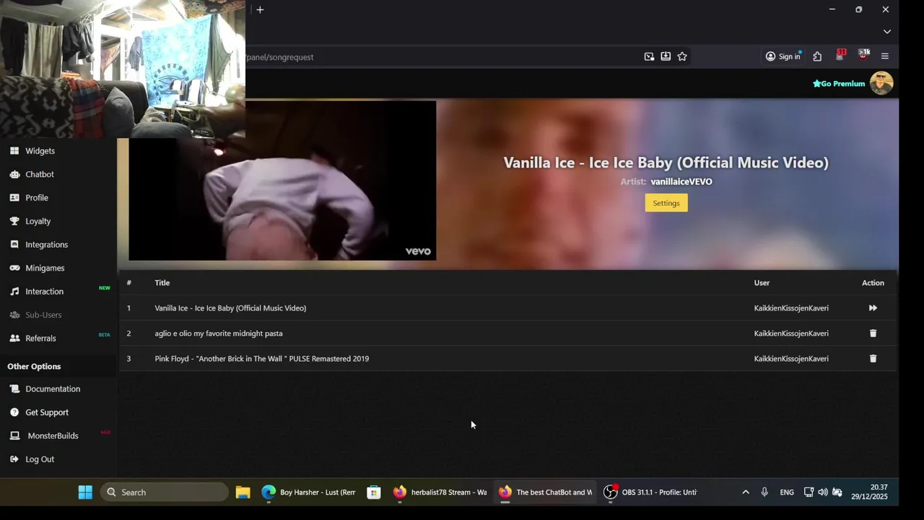The height and width of the screenshot is (520, 924).
Task: Open a new browser tab
Action: pyautogui.click(x=260, y=9)
